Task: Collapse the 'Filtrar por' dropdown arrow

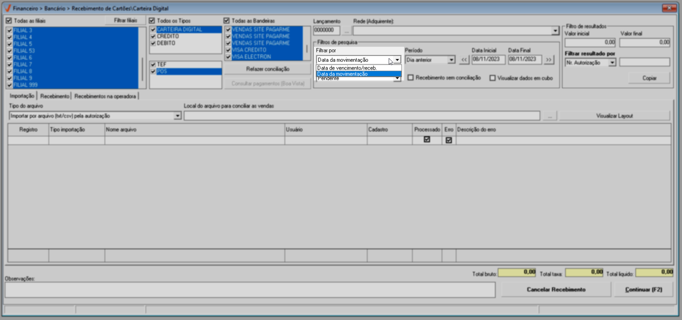Action: [397, 60]
